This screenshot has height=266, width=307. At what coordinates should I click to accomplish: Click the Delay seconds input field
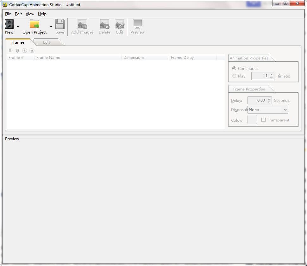[257, 100]
